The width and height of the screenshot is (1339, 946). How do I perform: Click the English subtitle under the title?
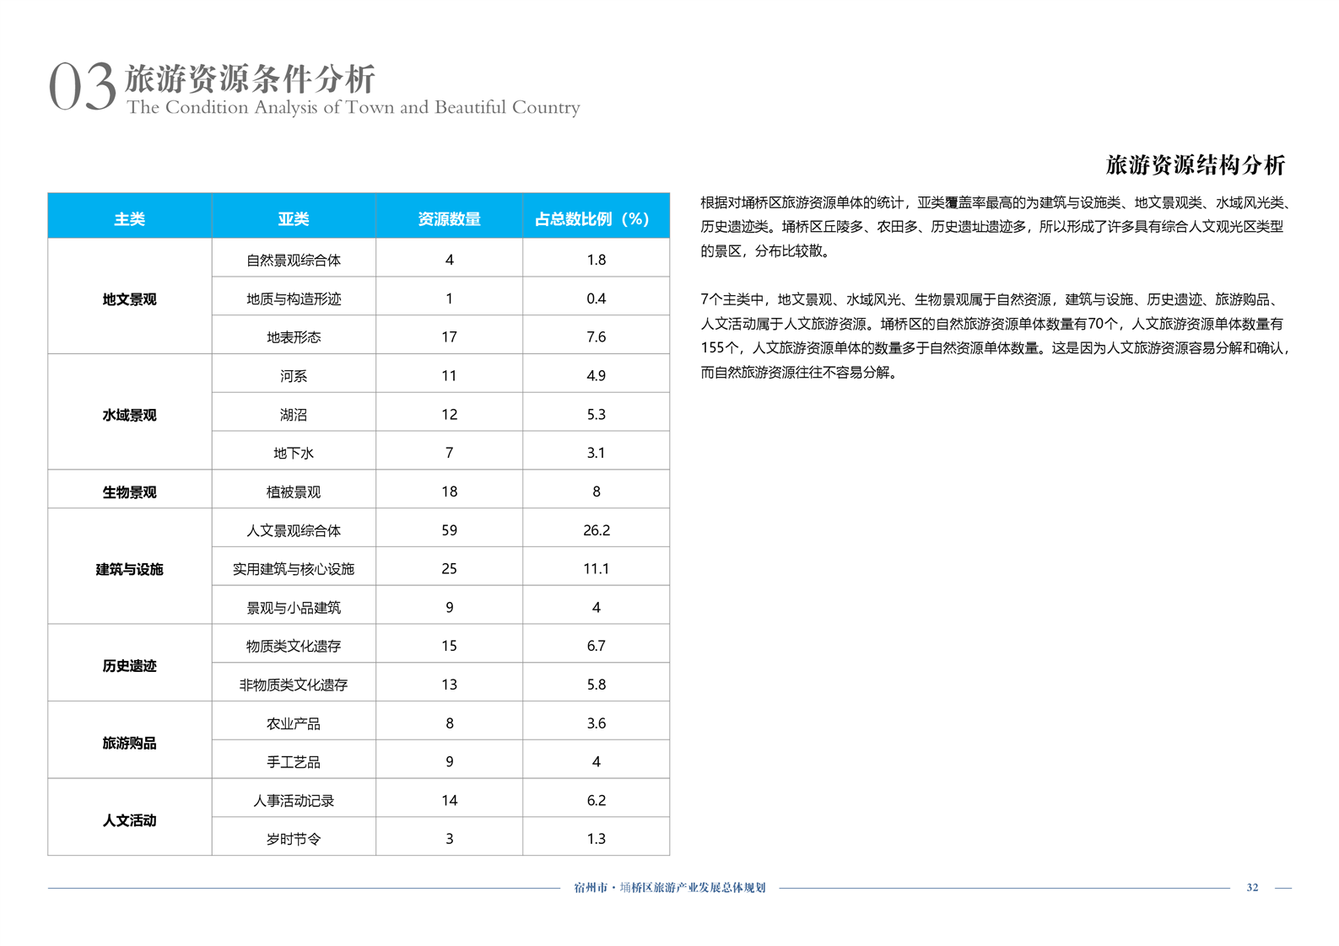pos(353,107)
